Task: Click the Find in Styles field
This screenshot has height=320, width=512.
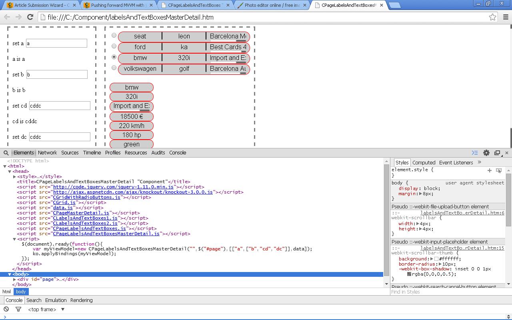Action: tap(448, 292)
